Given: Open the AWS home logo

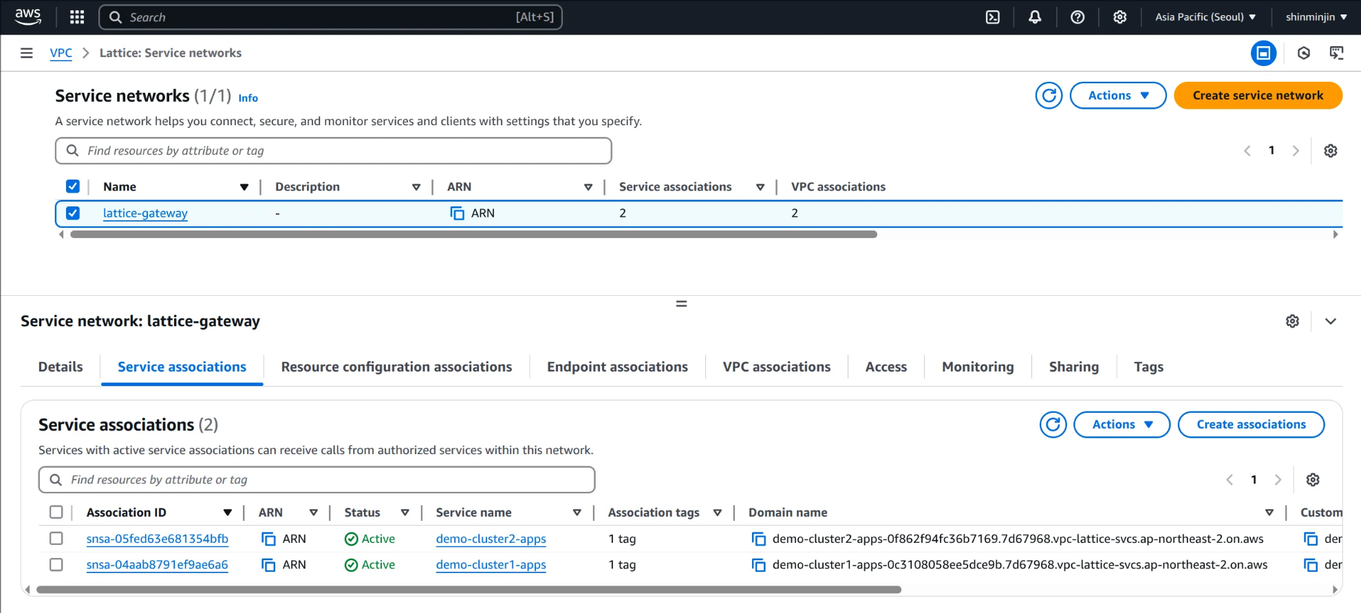Looking at the screenshot, I should (x=28, y=17).
